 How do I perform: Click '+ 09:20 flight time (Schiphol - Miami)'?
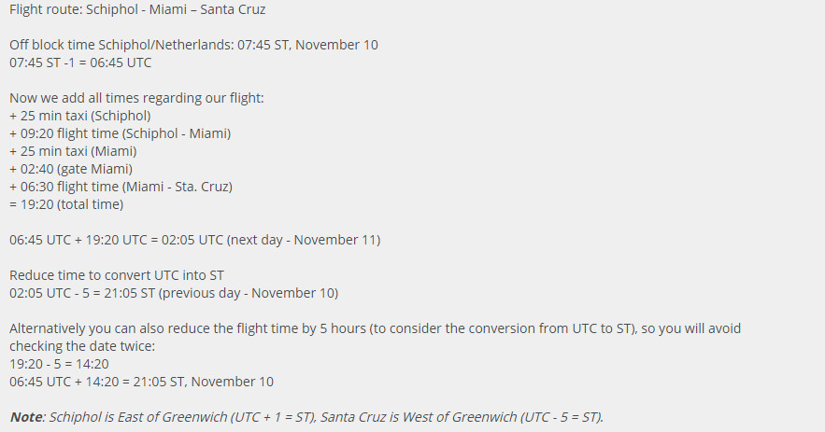point(120,133)
